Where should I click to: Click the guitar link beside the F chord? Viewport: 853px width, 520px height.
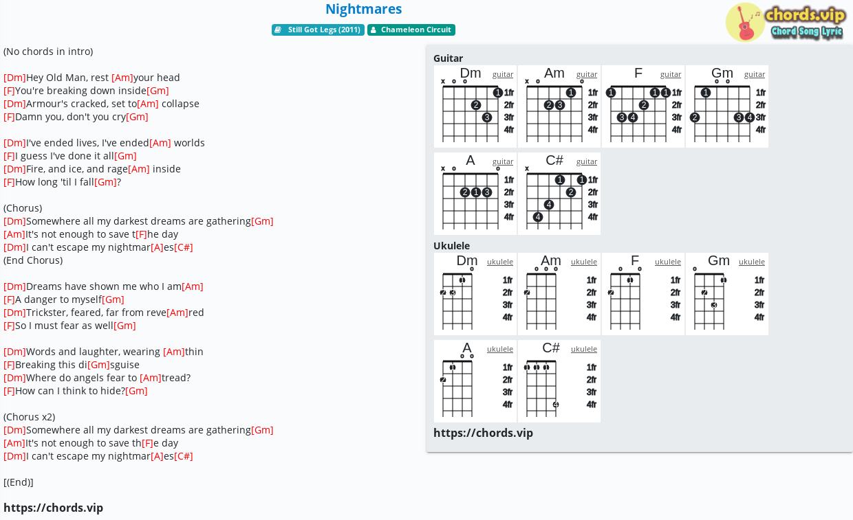pyautogui.click(x=671, y=74)
